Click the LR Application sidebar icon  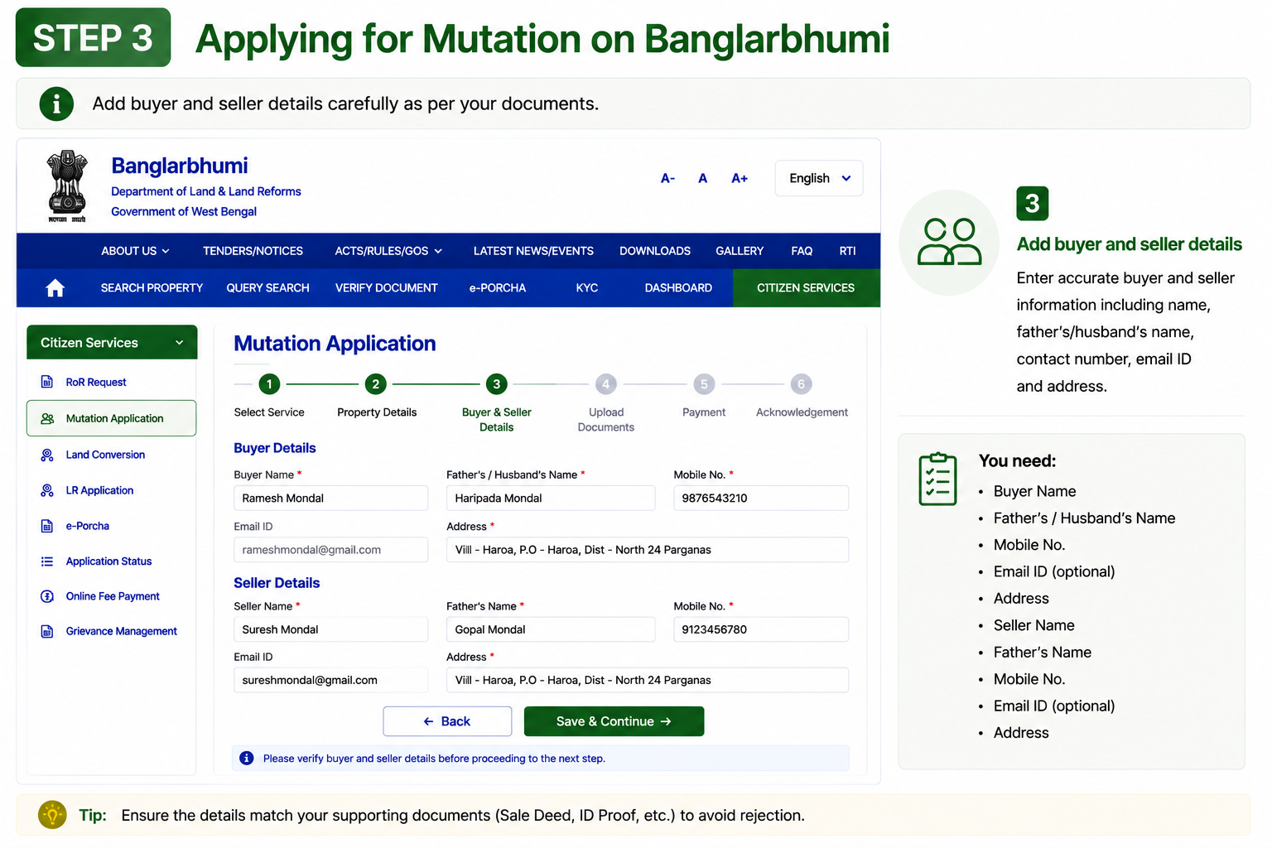47,490
